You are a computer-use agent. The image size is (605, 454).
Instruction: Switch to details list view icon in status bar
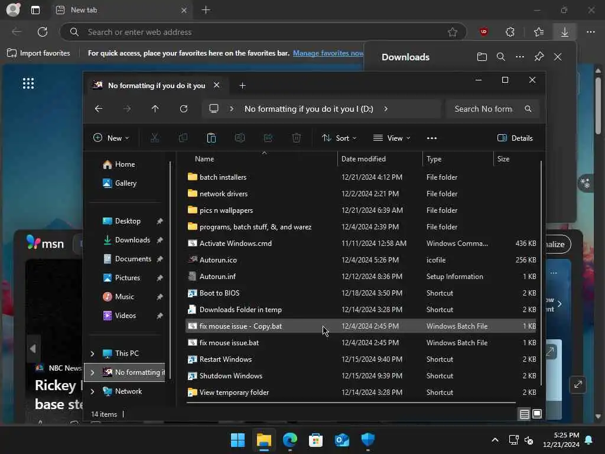(x=525, y=414)
